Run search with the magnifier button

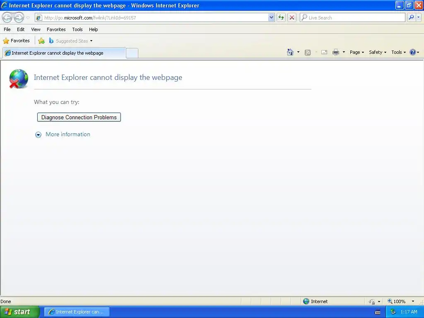(x=411, y=17)
